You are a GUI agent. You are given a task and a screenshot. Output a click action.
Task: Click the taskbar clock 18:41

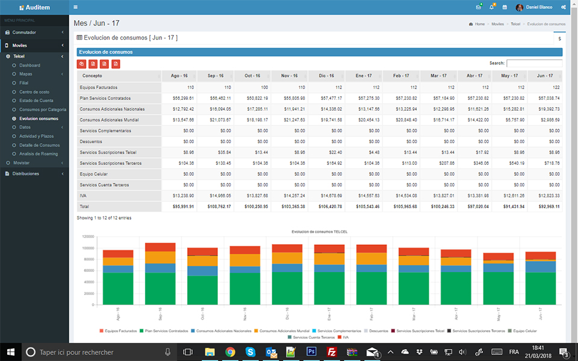(x=538, y=348)
